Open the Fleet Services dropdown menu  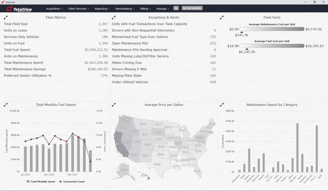pyautogui.click(x=79, y=9)
